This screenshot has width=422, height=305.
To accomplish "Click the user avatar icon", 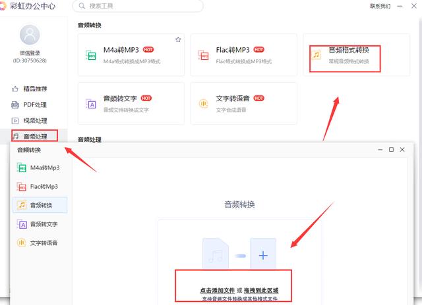I will tap(30, 35).
